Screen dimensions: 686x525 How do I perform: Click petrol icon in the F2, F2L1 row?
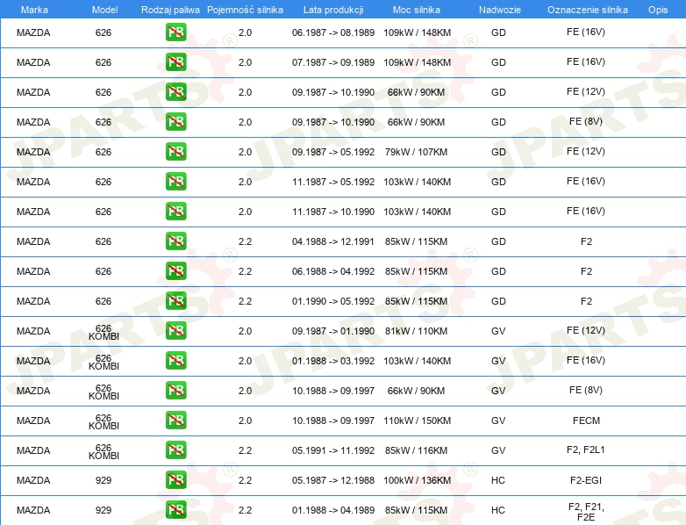175,450
